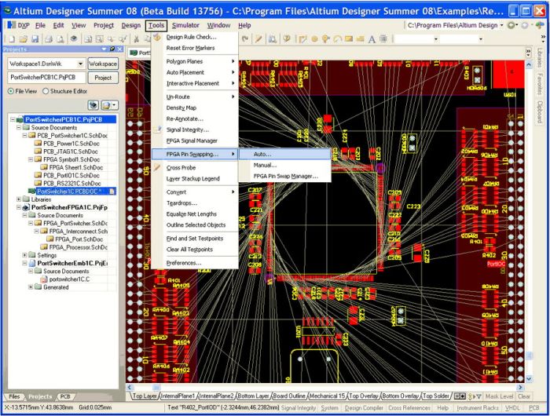Screen dimensions: 550x416
Task: Expand the Libraries folder node
Action: coord(19,199)
